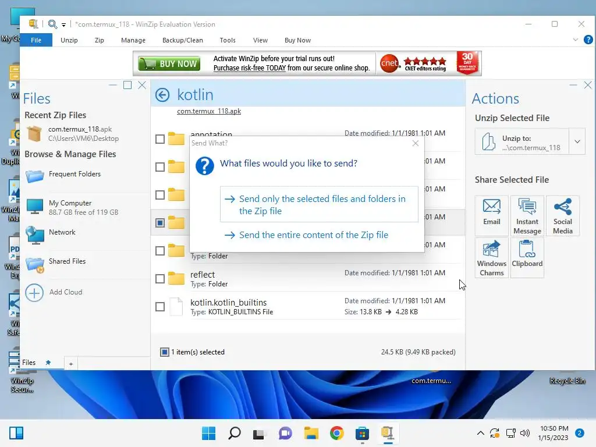Add a new tab with plus button
The height and width of the screenshot is (447, 596).
pos(70,364)
